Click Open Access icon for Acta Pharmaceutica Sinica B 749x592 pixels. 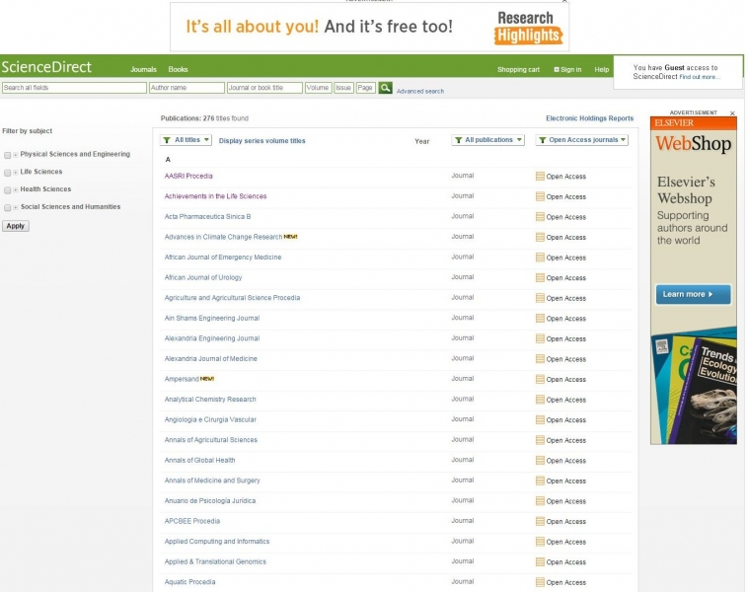540,217
